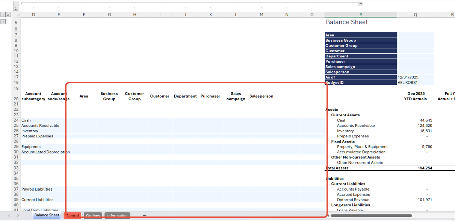Select the Cash cell in column D
Screen dimensions: 455x221
[33, 120]
